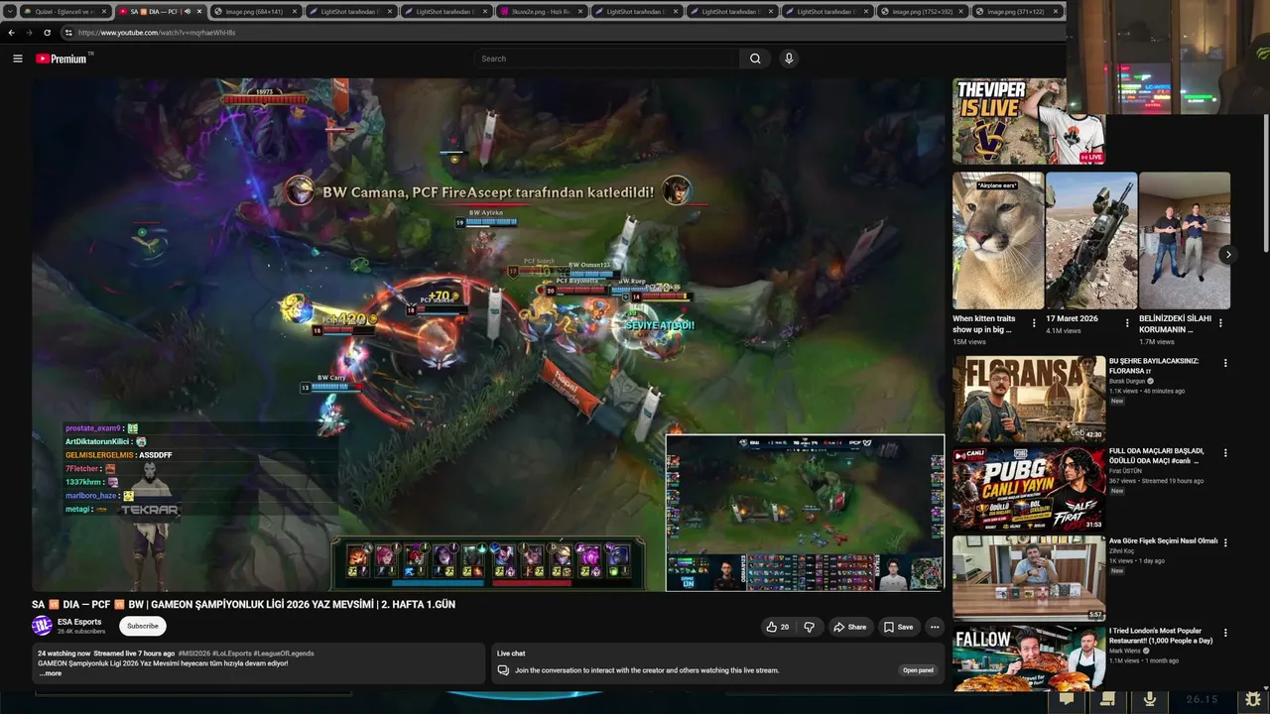Go back with the browser back arrow
The height and width of the screenshot is (714, 1270).
[x=11, y=33]
